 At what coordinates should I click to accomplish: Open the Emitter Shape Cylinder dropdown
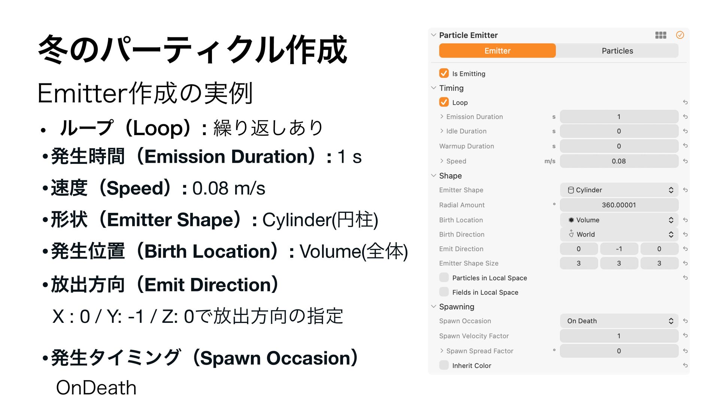point(619,190)
